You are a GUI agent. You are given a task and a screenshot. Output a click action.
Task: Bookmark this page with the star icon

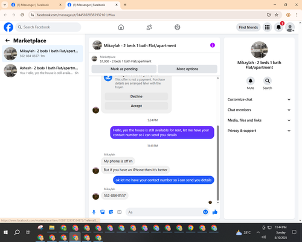coord(277,15)
